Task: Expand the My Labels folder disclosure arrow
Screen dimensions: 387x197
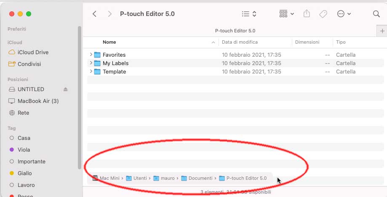Action: pyautogui.click(x=91, y=63)
